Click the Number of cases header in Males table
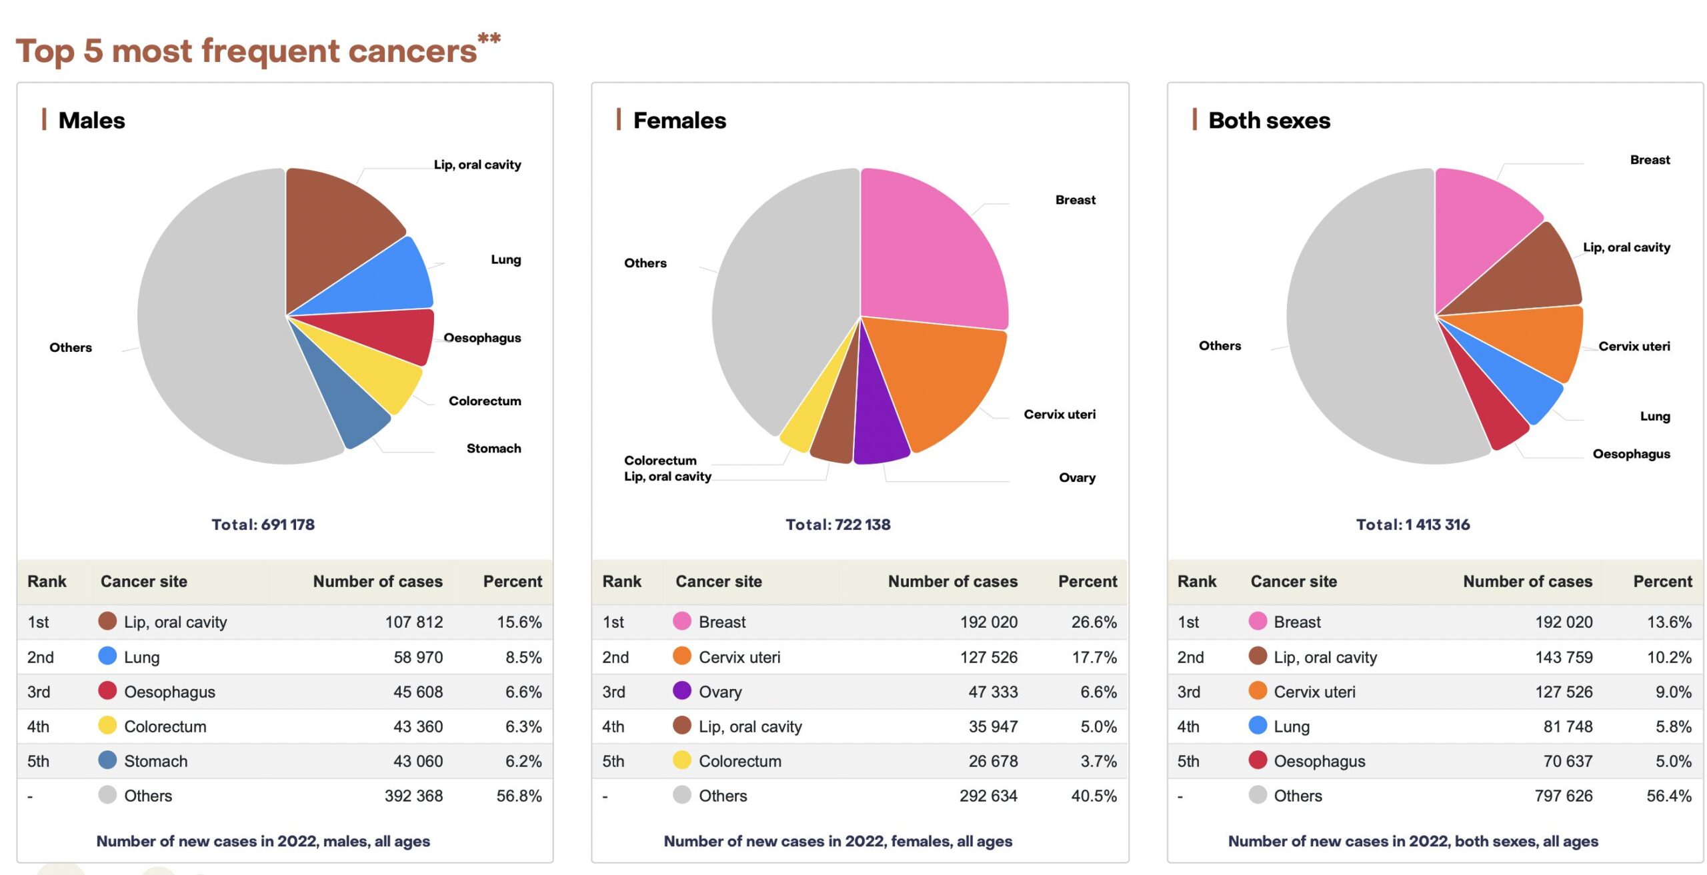This screenshot has width=1707, height=875. click(x=377, y=581)
